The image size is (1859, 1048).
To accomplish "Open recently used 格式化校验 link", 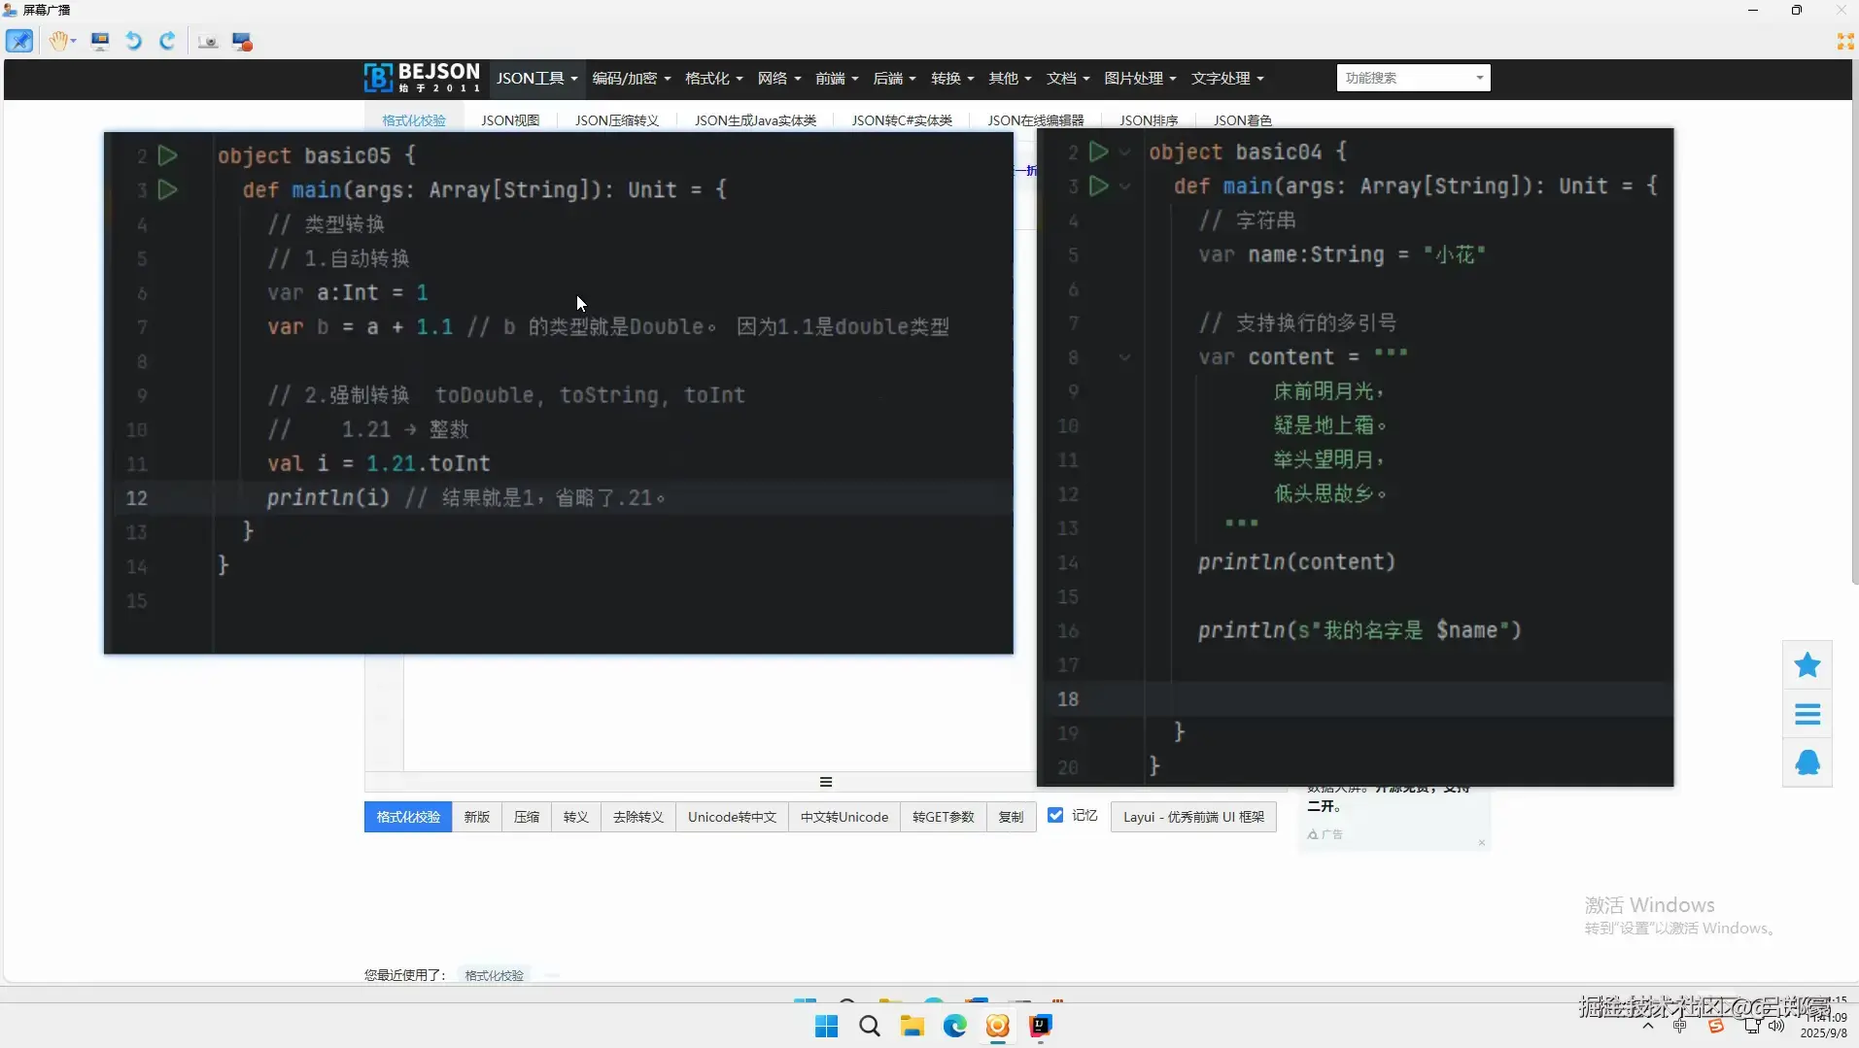I will pos(494,975).
